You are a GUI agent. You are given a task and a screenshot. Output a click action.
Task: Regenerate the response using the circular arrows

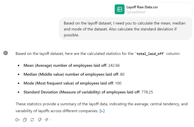tap(32, 120)
